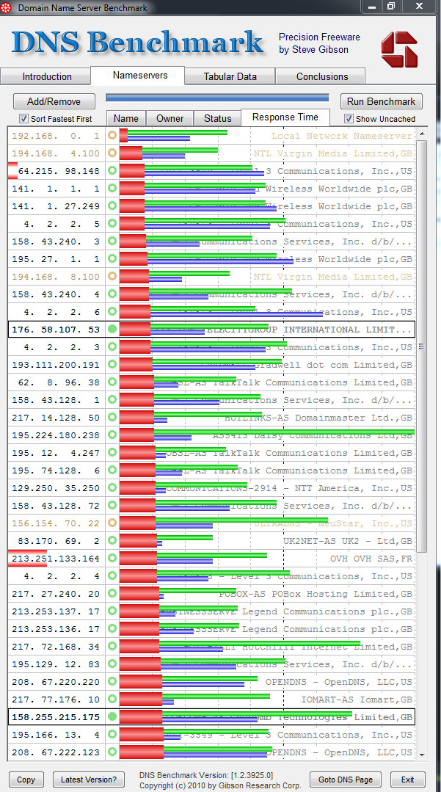Image resolution: width=441 pixels, height=792 pixels.
Task: Click status circle for 141.1.27.249
Action: pos(112,206)
